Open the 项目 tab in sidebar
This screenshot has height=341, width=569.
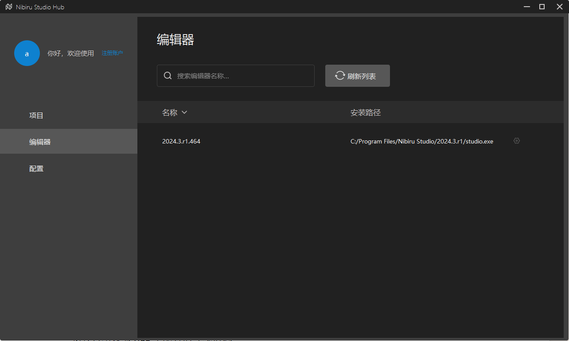(x=36, y=116)
